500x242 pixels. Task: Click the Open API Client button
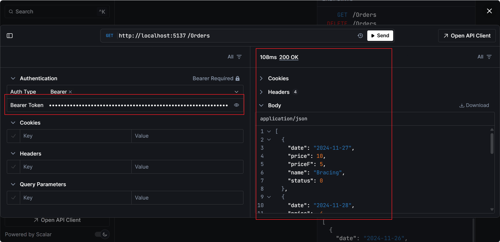coord(467,36)
